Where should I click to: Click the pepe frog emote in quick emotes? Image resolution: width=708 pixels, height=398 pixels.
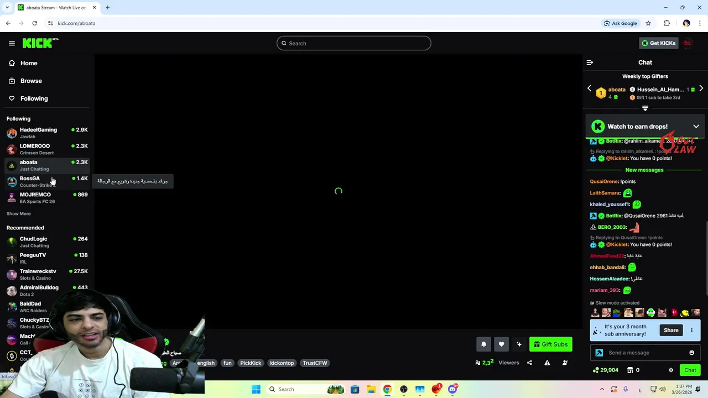point(617,313)
